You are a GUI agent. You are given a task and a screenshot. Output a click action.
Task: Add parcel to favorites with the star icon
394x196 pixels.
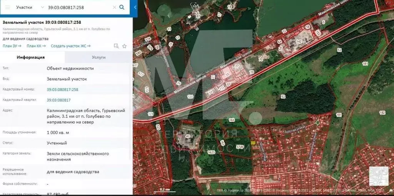pyautogui.click(x=124, y=46)
